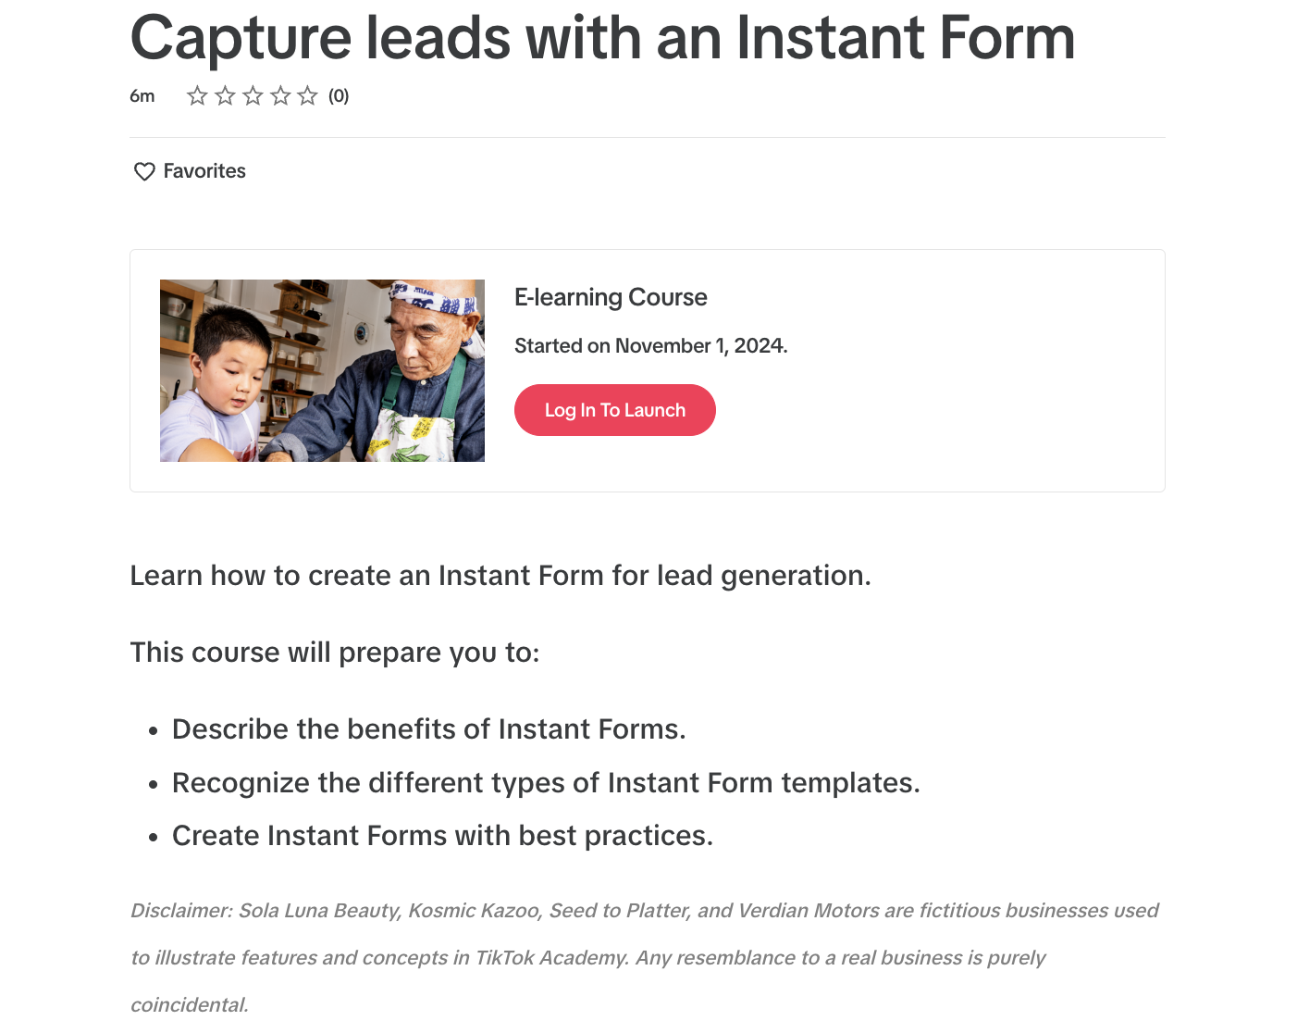The image size is (1297, 1033).
Task: Select the third rating star
Action: (253, 95)
